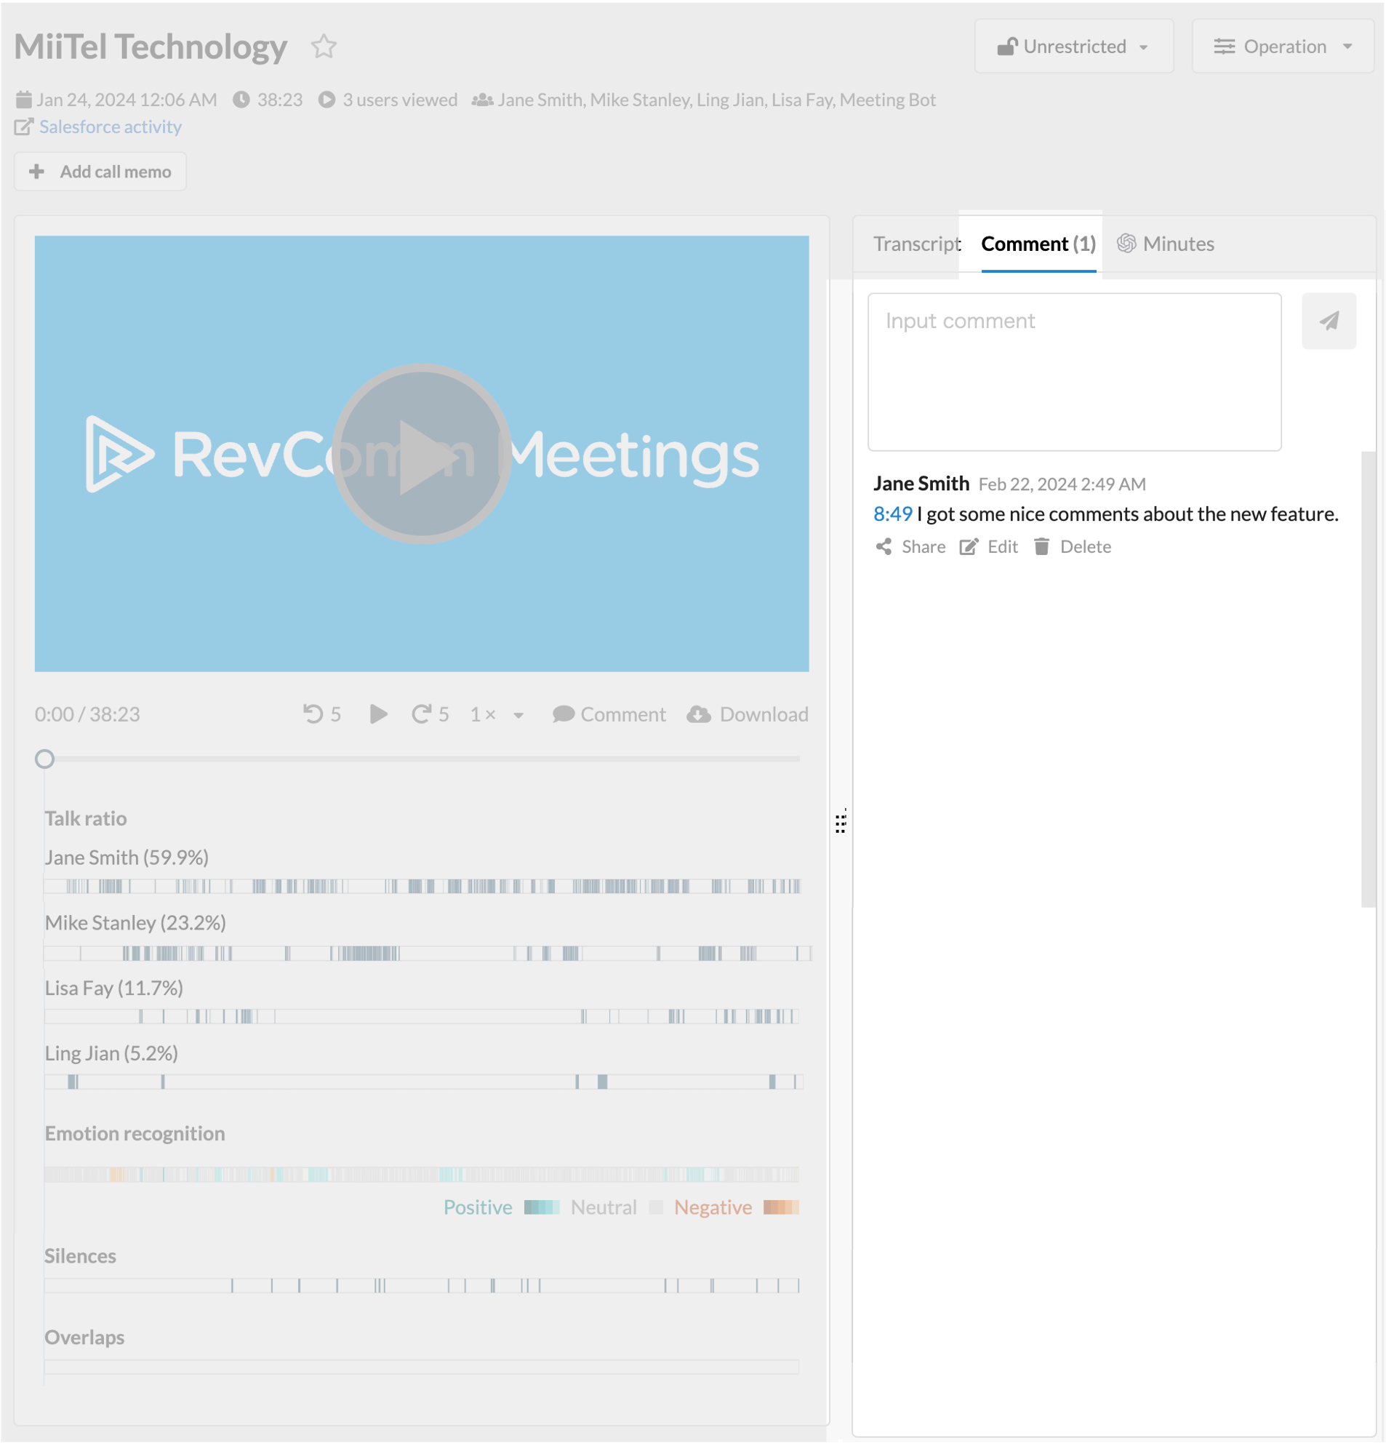The image size is (1386, 1443).
Task: Click the panel resize grip handle
Action: (x=841, y=823)
